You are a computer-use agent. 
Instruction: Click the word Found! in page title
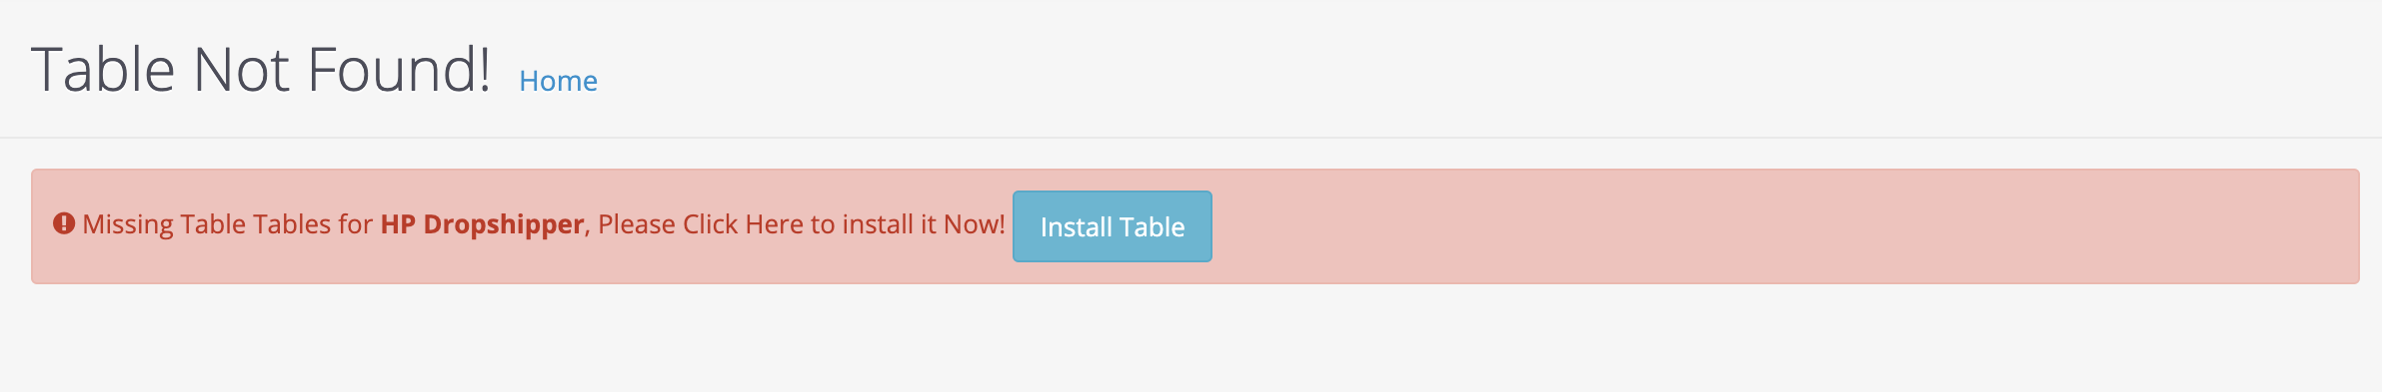(400, 70)
